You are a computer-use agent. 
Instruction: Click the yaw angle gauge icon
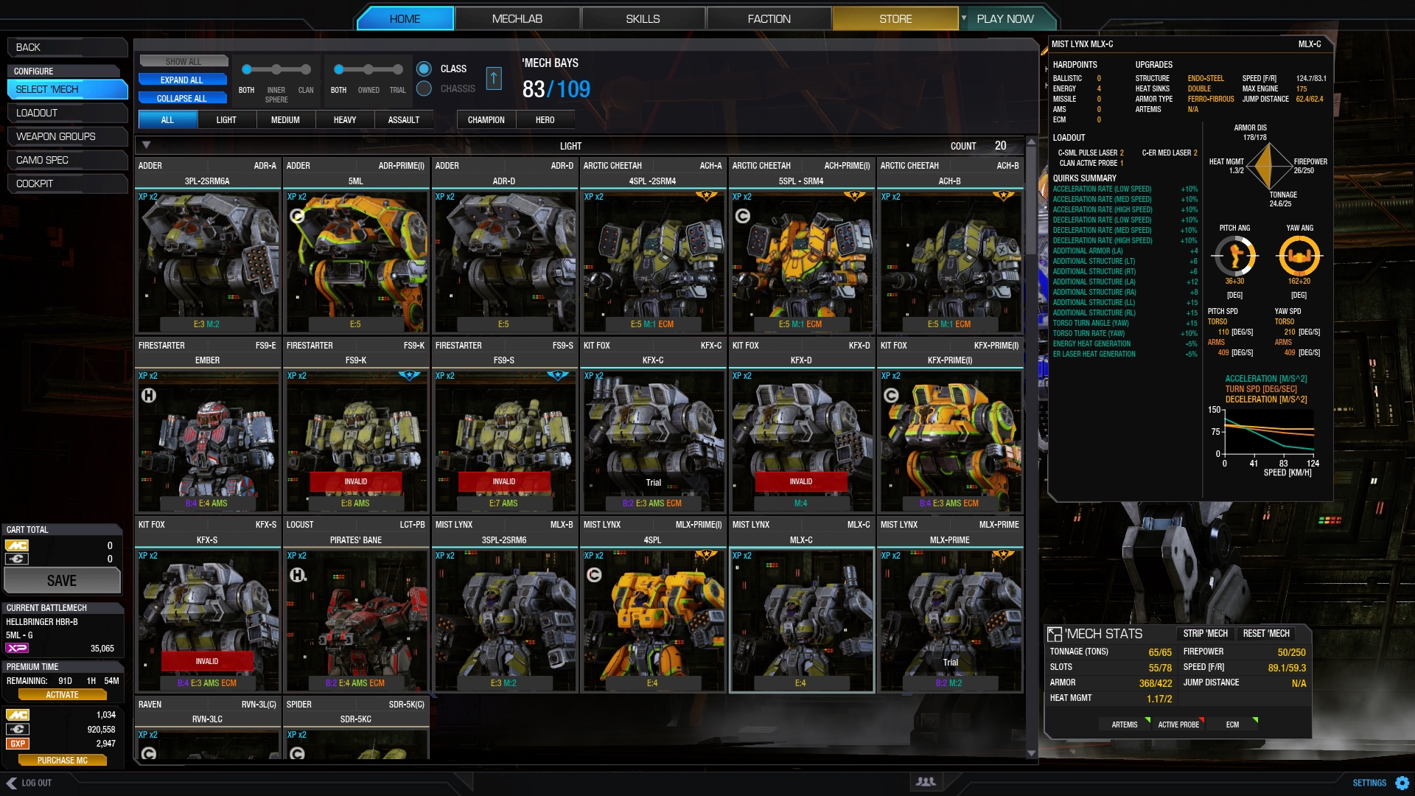(x=1299, y=256)
